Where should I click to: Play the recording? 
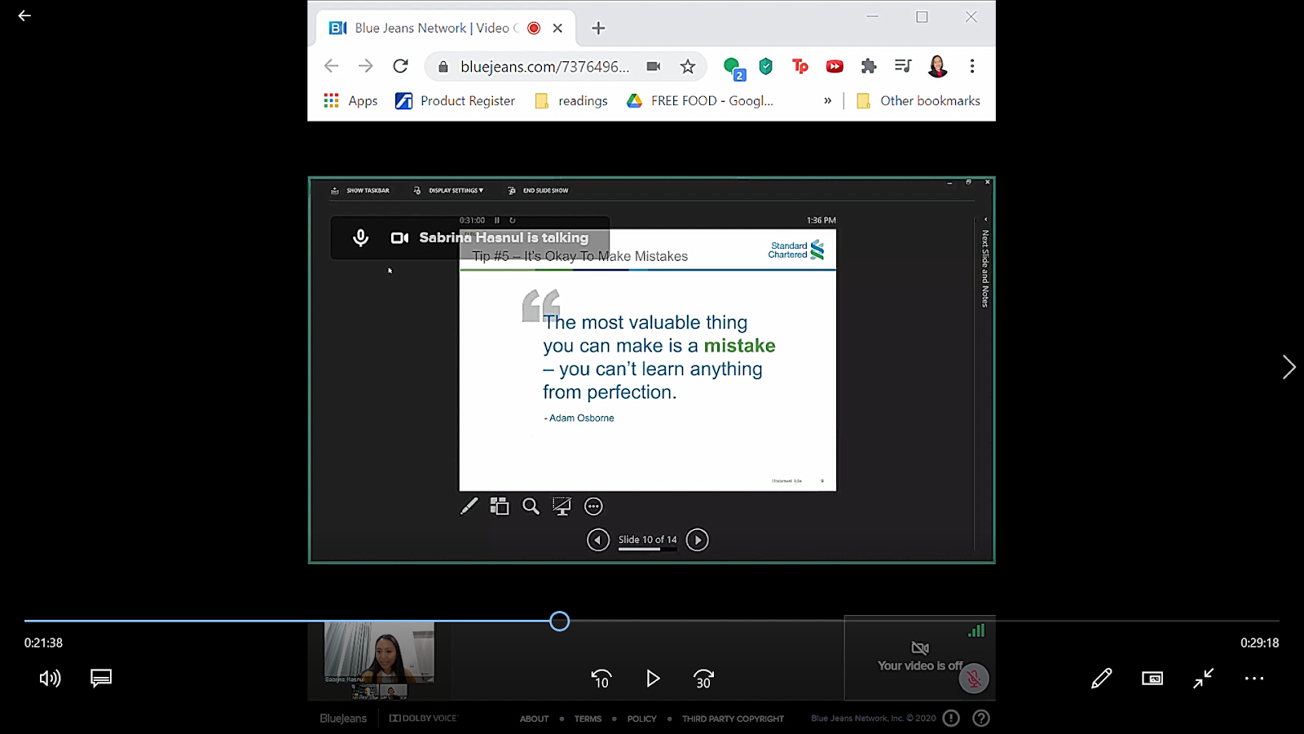653,679
